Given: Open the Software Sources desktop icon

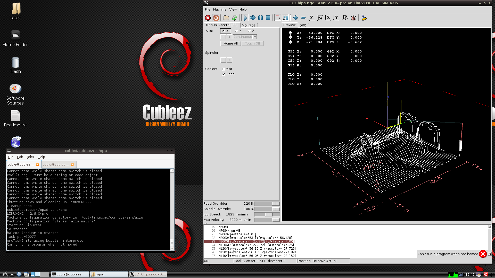Looking at the screenshot, I should (15, 94).
